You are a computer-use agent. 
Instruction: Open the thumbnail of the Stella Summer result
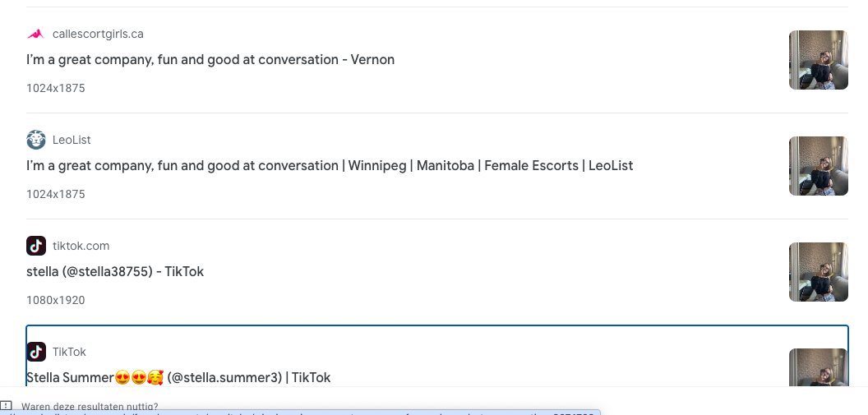tap(818, 367)
